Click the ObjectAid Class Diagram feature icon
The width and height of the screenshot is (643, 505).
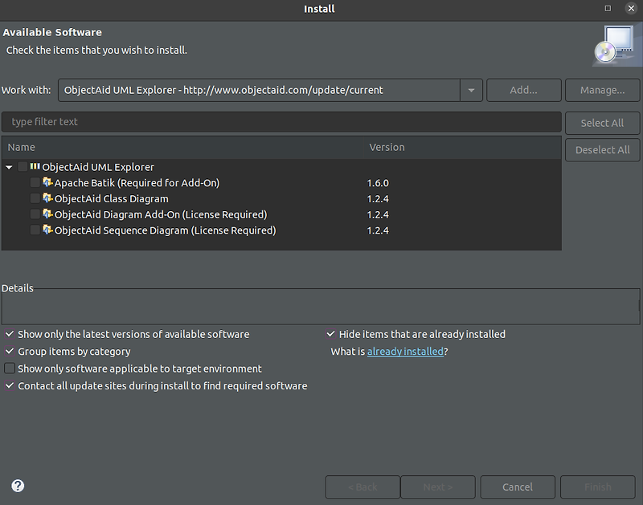tap(47, 198)
